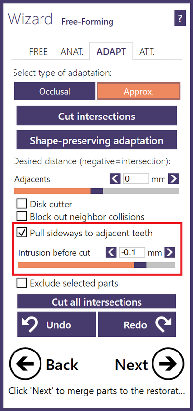Click the Adjacents distance slider handle
Screen dimensions: 193x411
pos(97,191)
